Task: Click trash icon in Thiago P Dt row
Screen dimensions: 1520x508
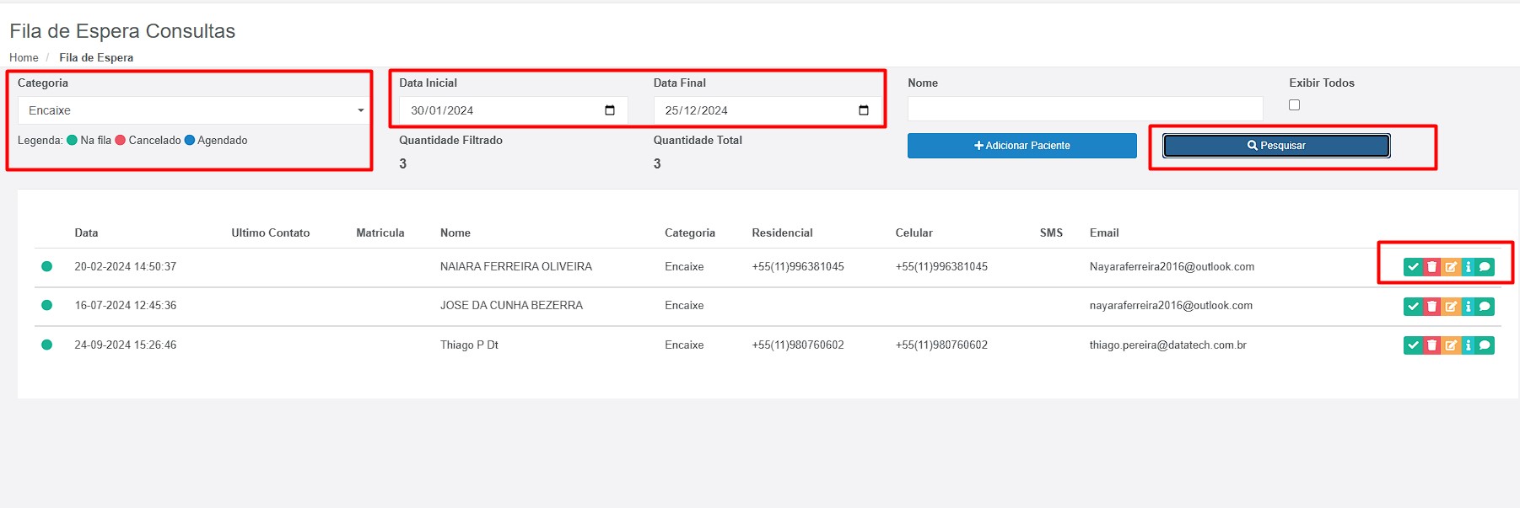Action: [x=1431, y=345]
